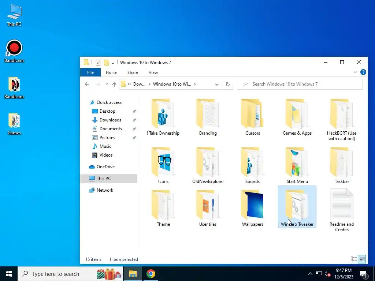
Task: Select the Wallpapers folder
Action: click(253, 208)
